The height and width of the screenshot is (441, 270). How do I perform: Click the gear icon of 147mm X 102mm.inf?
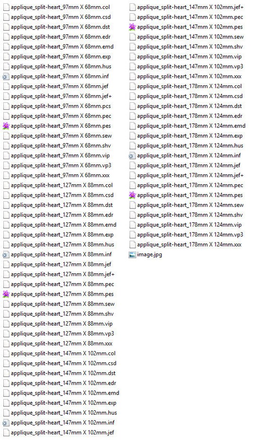coord(6,423)
